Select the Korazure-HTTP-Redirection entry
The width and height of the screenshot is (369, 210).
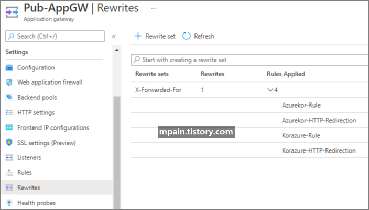pos(319,150)
